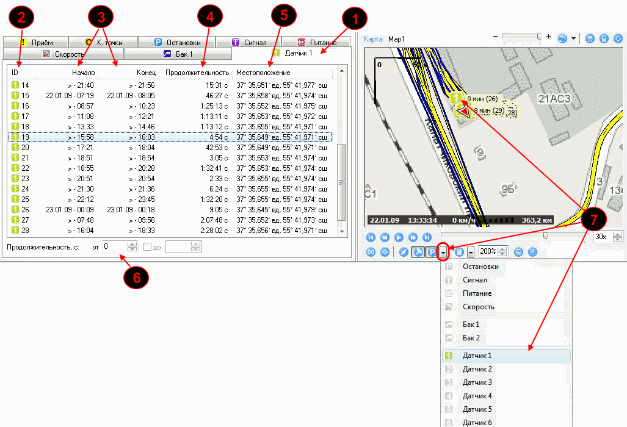
Task: Click the 'от' duration input field
Action: [114, 247]
